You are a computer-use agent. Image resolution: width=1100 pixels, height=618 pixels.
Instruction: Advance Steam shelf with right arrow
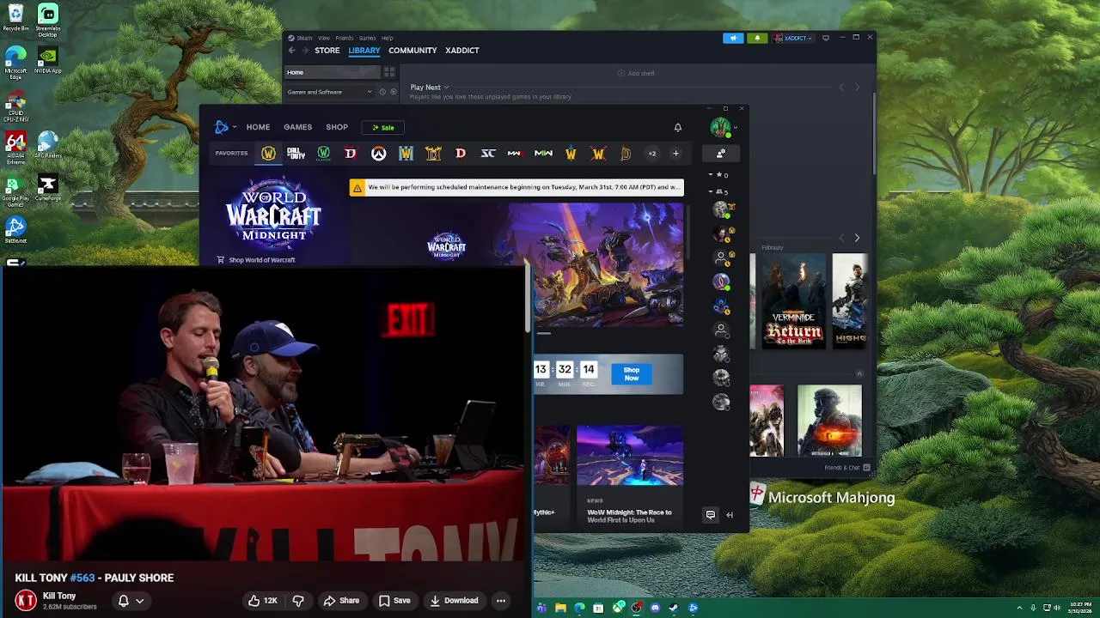click(x=857, y=238)
